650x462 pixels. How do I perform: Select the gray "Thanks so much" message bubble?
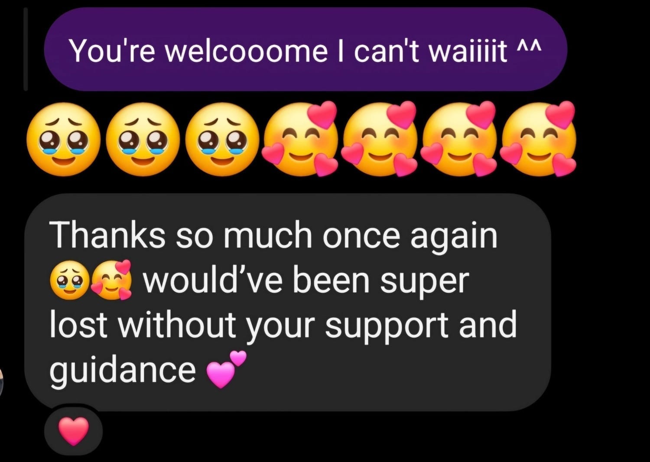click(288, 303)
